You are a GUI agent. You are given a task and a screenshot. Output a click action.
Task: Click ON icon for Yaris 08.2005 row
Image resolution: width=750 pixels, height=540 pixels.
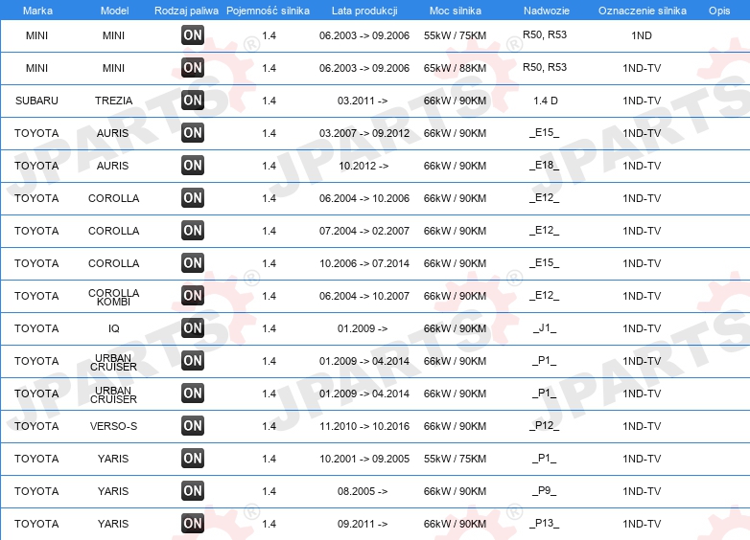(193, 490)
